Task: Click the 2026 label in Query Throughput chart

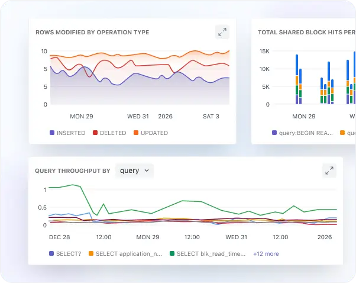Action: [325, 237]
